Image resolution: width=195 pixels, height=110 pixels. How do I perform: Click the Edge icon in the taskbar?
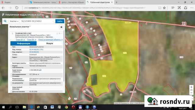[x=31, y=107]
